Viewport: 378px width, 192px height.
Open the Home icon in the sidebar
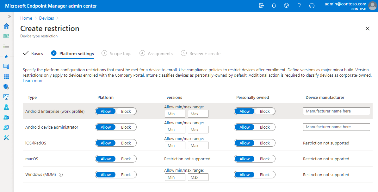(6, 26)
